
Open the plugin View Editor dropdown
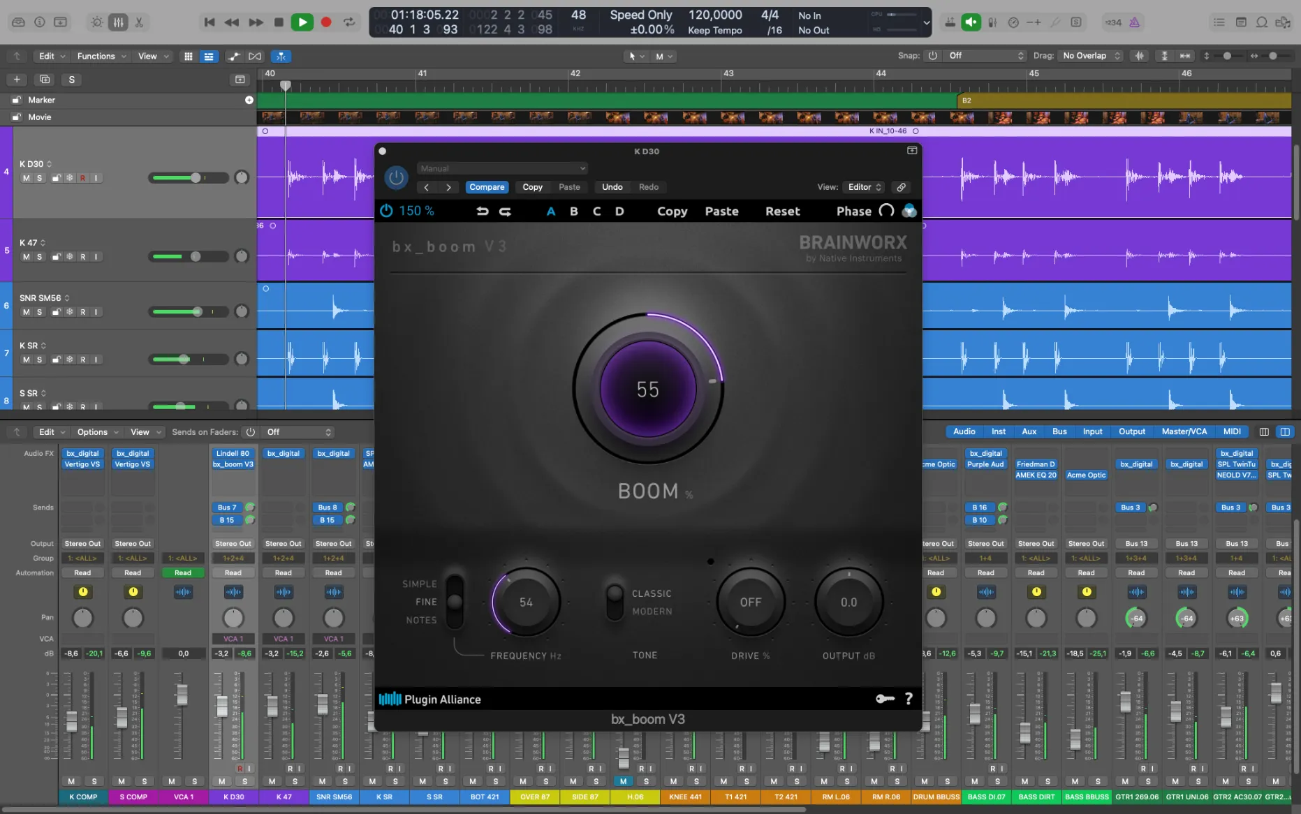click(865, 187)
